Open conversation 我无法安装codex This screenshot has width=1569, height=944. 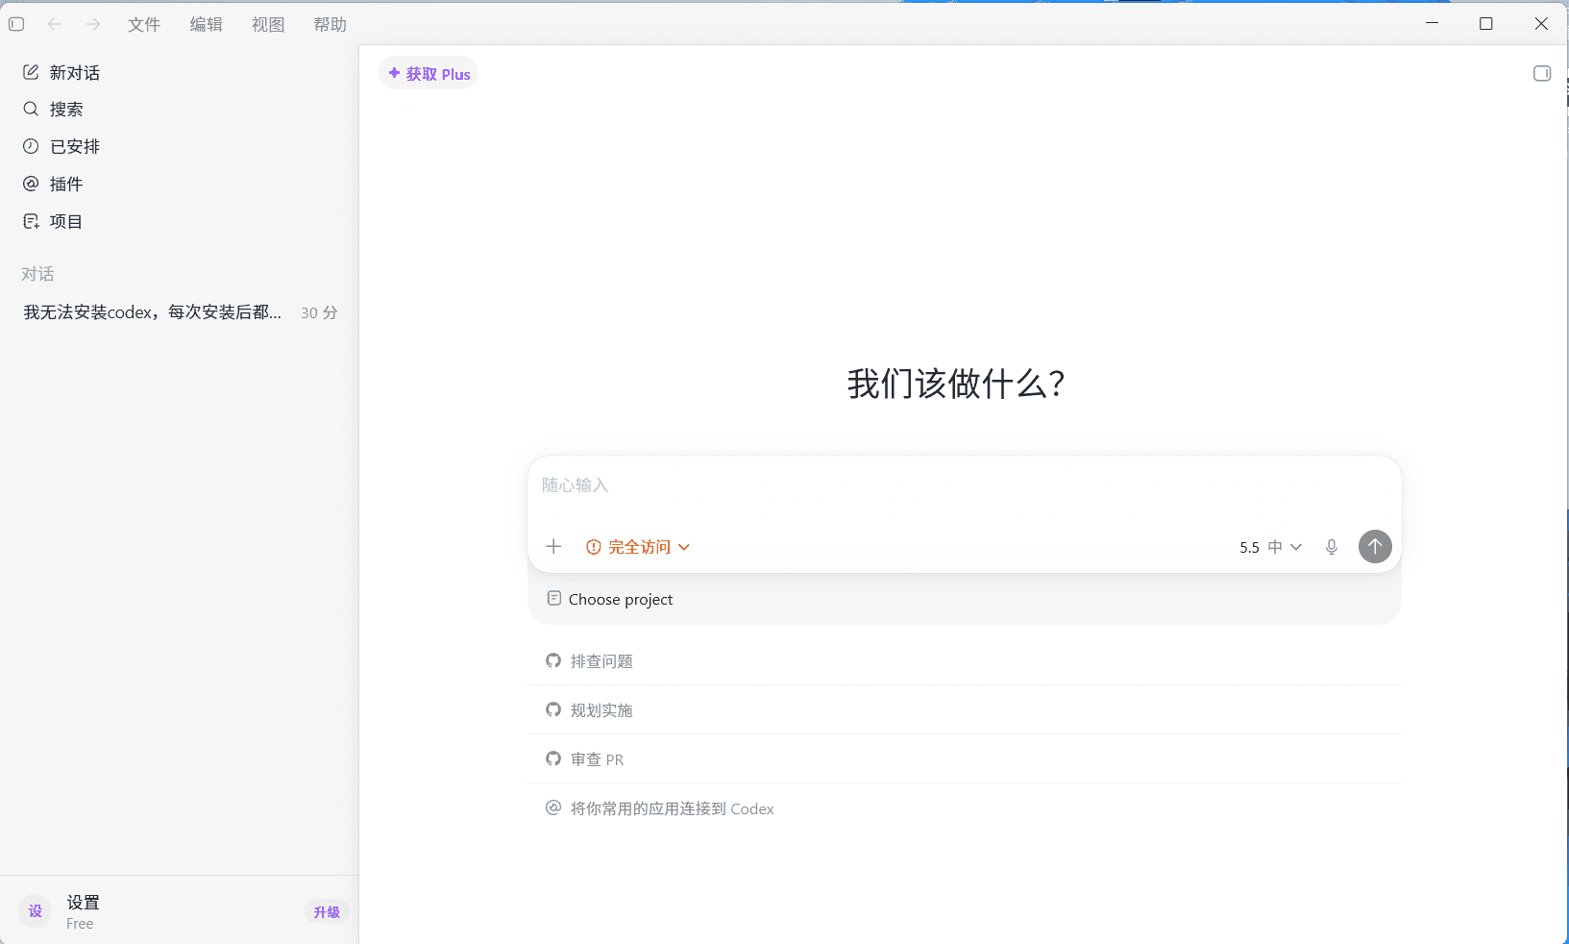point(179,311)
